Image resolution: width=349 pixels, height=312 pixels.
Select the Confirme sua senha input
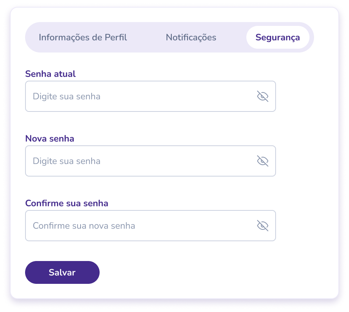tap(141, 226)
